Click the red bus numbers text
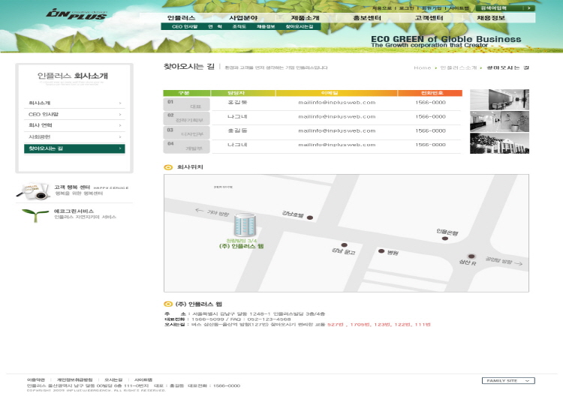This screenshot has height=405, width=563. pos(379,324)
